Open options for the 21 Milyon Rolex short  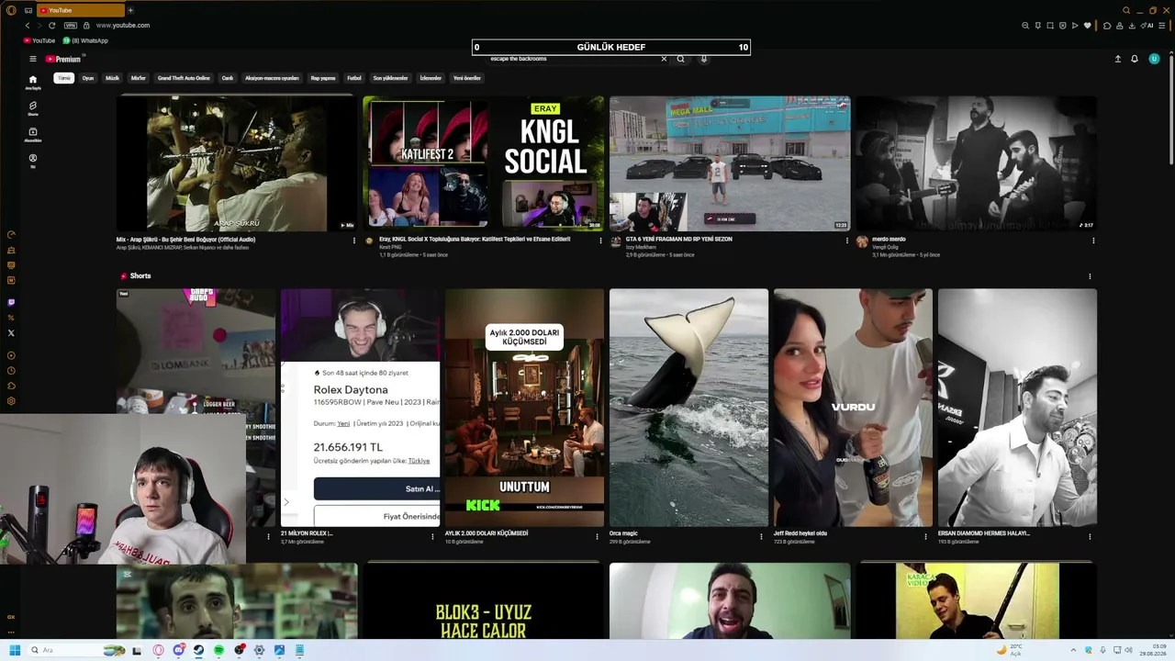(432, 536)
